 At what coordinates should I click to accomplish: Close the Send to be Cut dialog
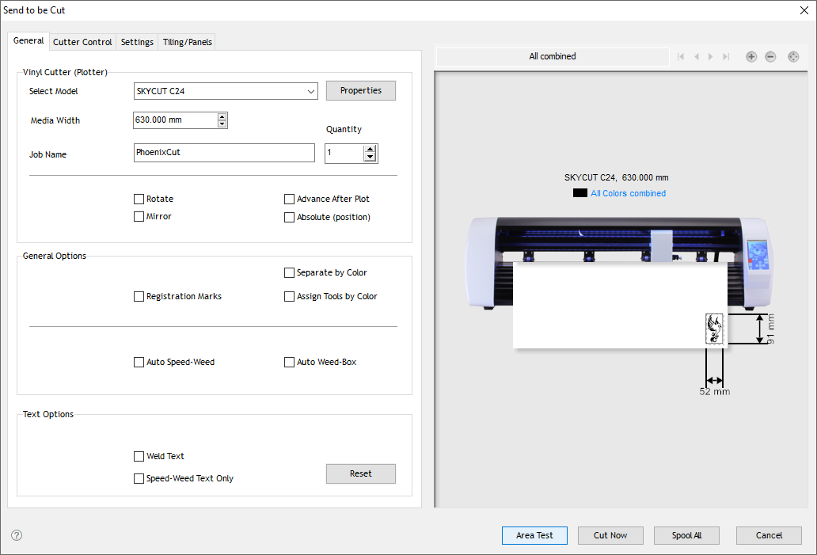click(x=804, y=10)
